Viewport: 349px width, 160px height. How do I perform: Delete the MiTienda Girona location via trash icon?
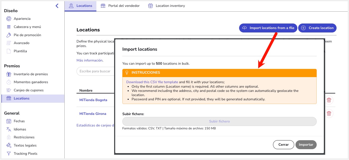click(x=329, y=114)
